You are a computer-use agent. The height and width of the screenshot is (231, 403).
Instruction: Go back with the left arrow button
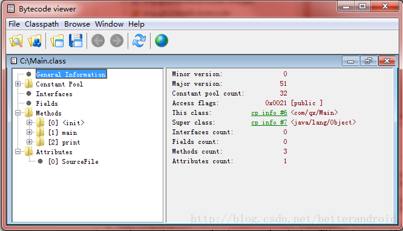pos(98,41)
